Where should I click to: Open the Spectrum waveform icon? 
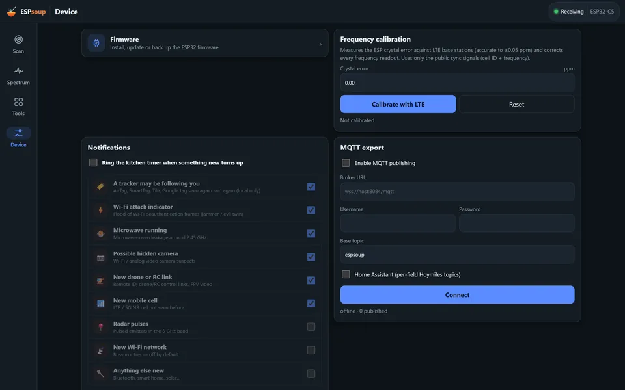point(18,71)
